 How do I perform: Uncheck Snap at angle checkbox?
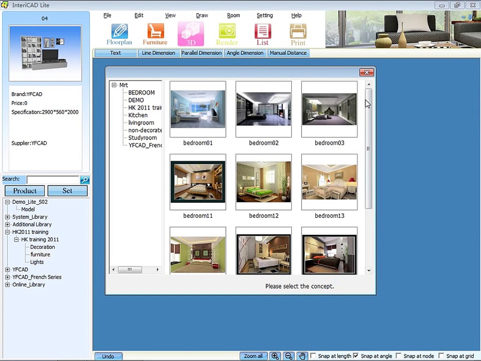(x=356, y=356)
